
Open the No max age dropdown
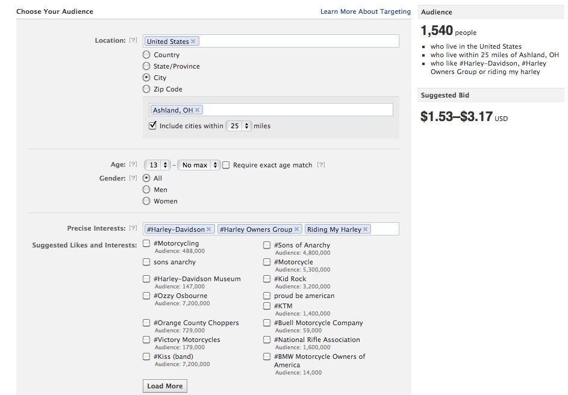(x=199, y=165)
